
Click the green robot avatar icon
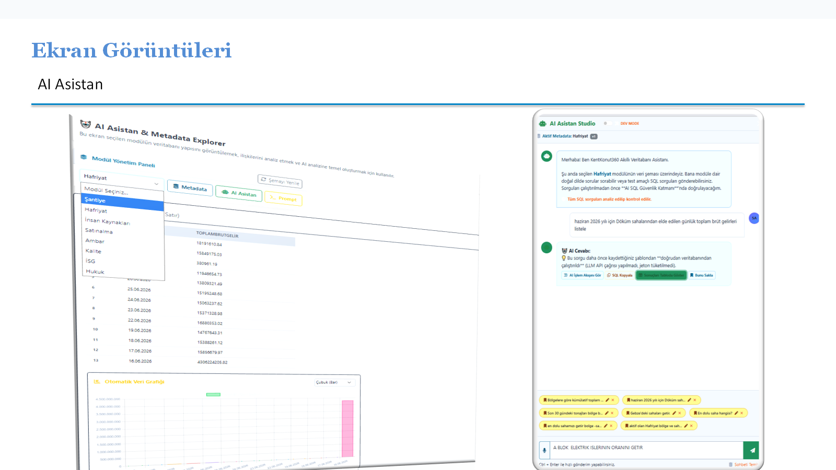click(547, 156)
